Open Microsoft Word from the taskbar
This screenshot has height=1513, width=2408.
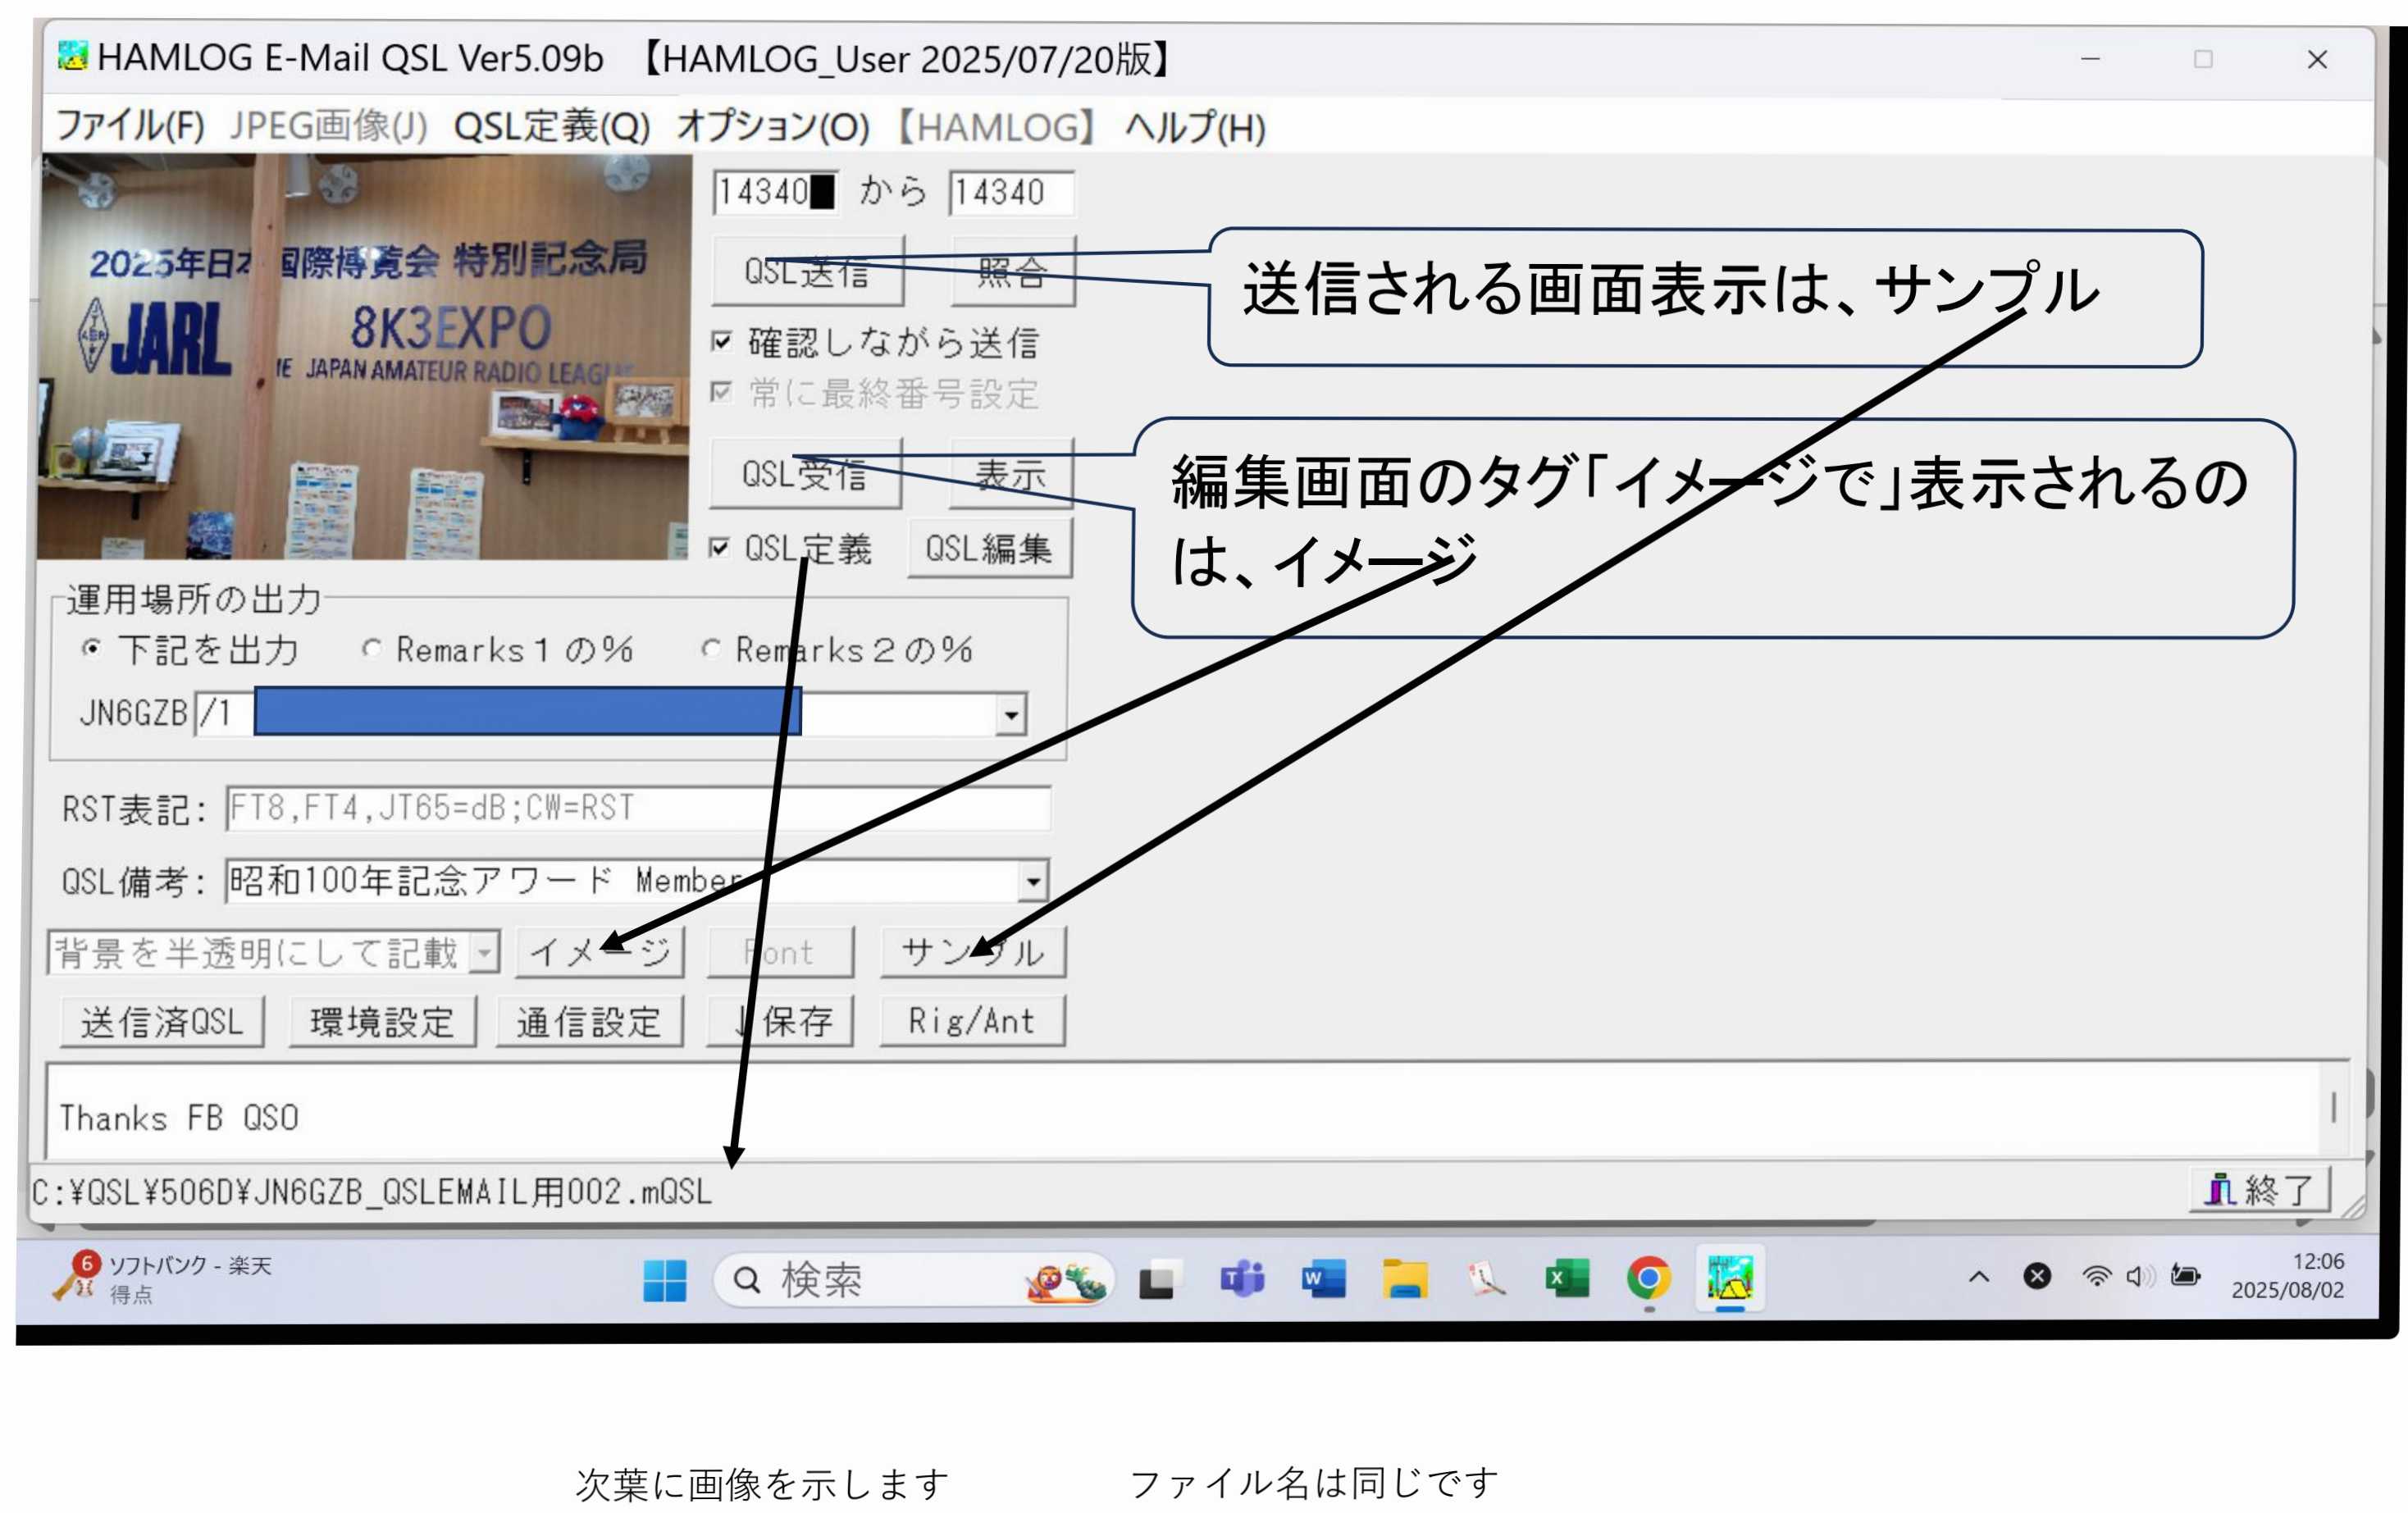point(1322,1278)
